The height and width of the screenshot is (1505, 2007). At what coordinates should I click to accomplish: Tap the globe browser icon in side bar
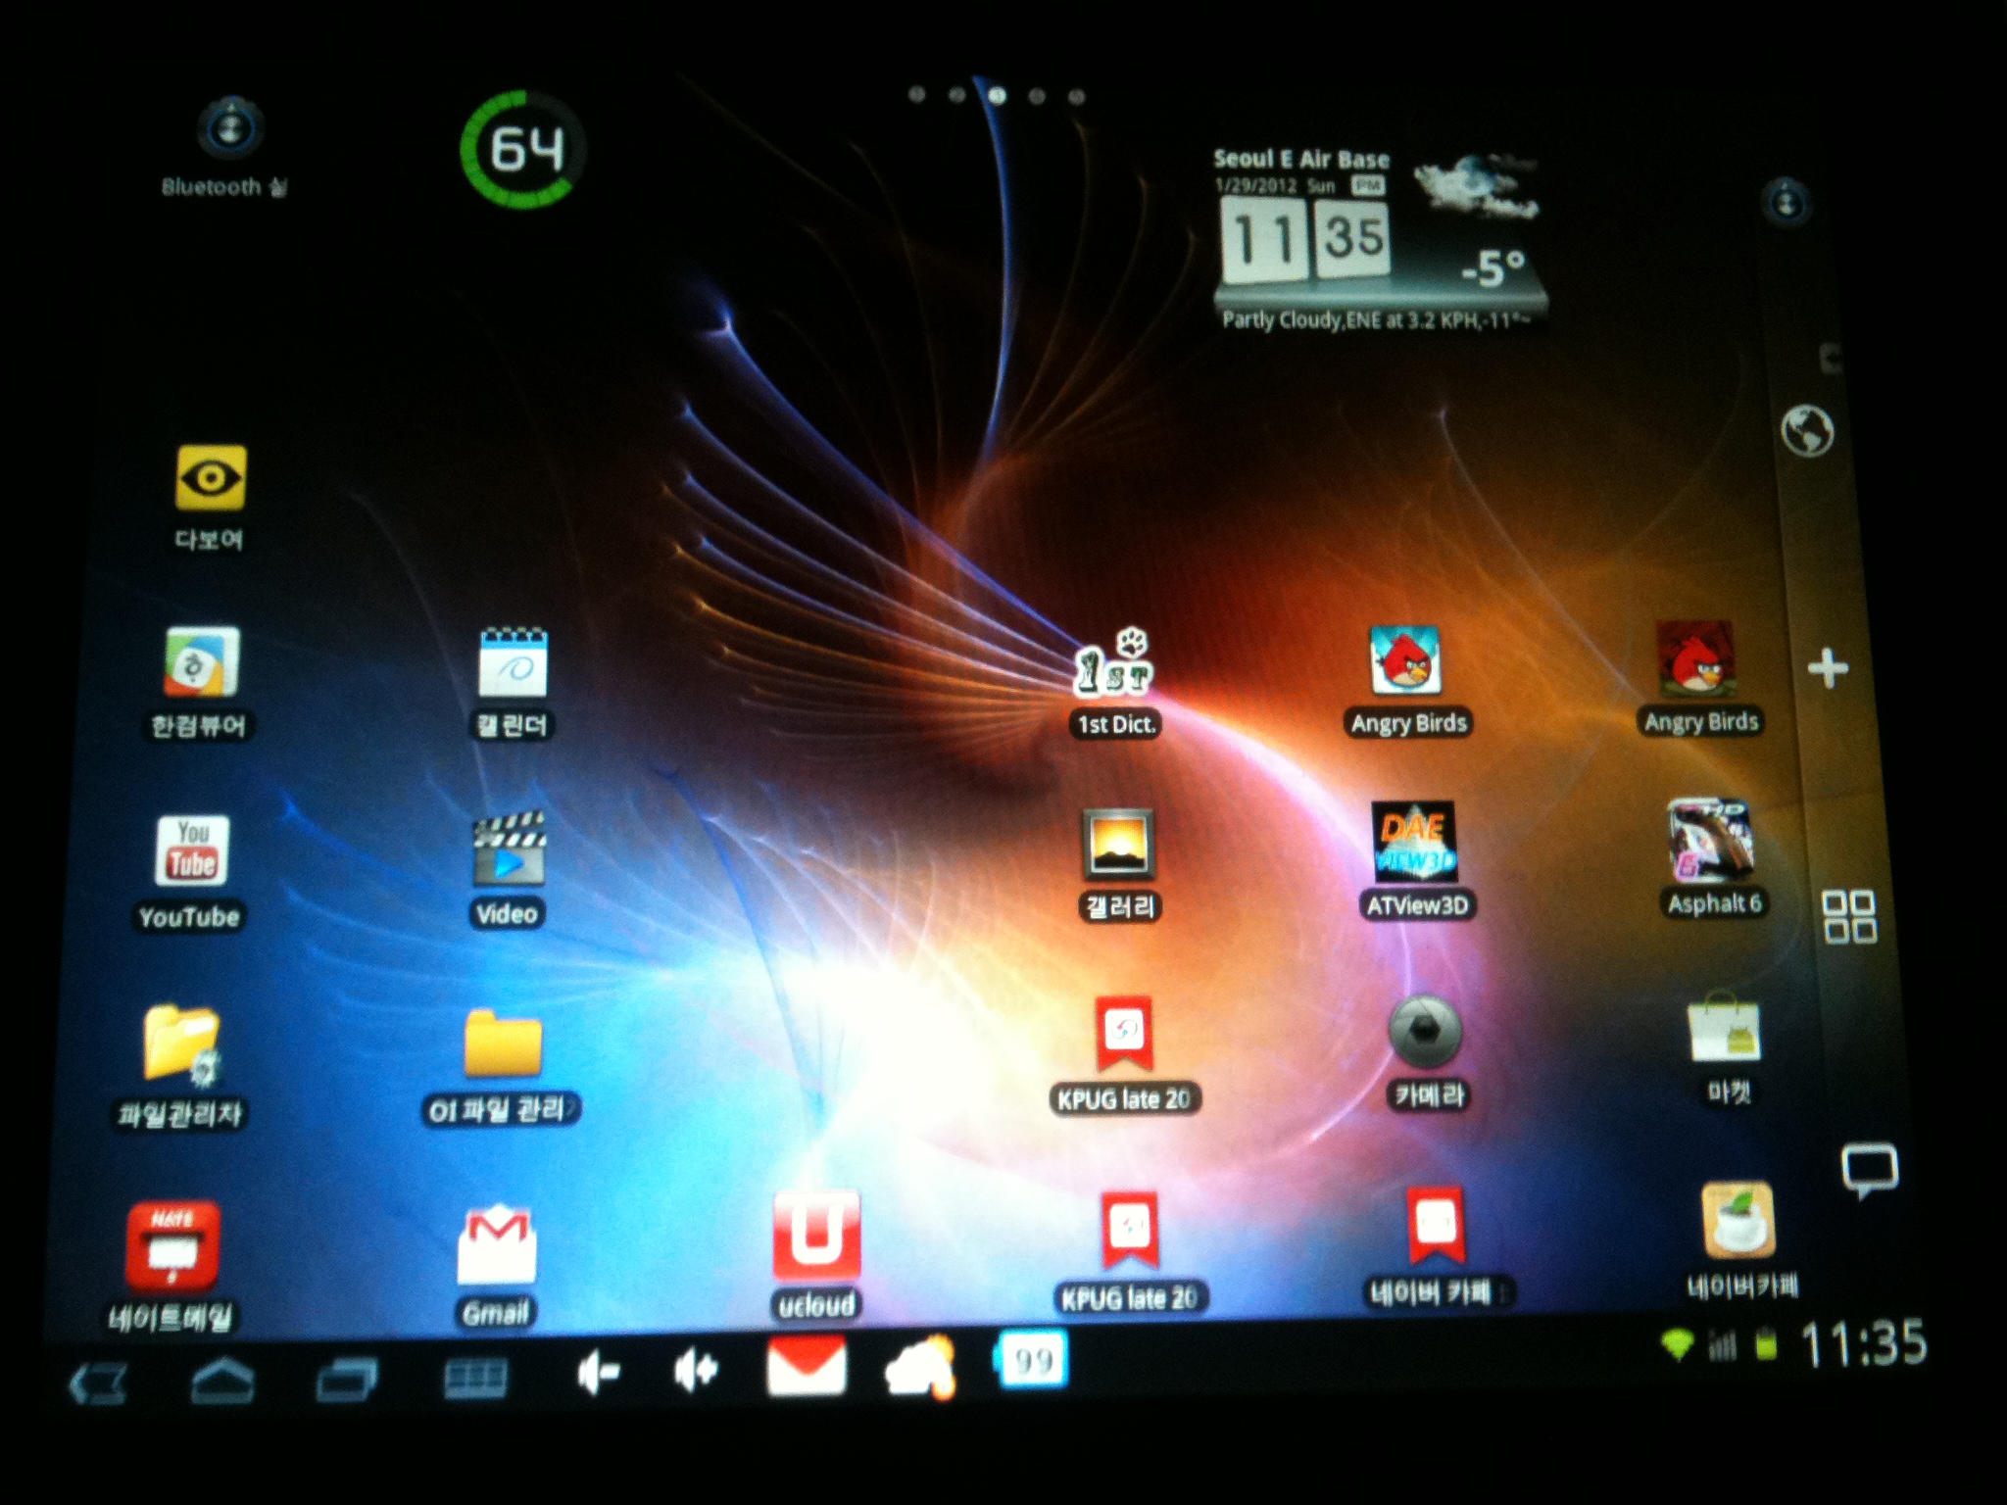point(1807,429)
